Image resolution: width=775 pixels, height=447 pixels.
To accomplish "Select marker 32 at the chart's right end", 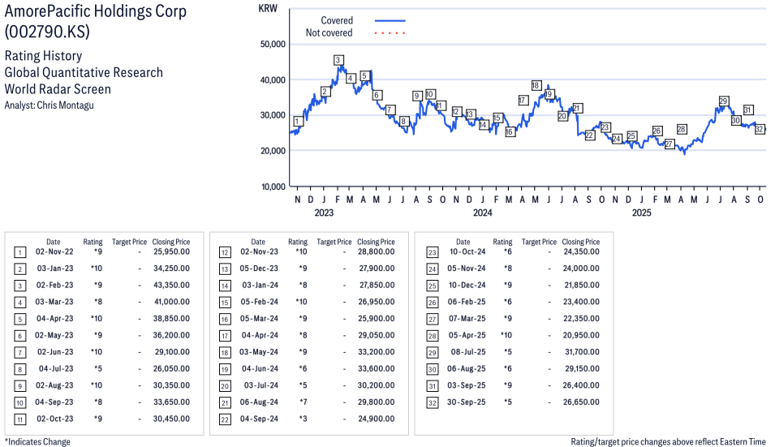I will pos(760,129).
